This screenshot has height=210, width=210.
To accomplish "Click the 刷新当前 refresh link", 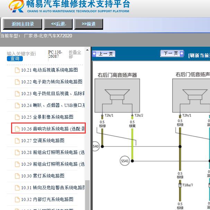I will pyautogui.click(x=199, y=55).
